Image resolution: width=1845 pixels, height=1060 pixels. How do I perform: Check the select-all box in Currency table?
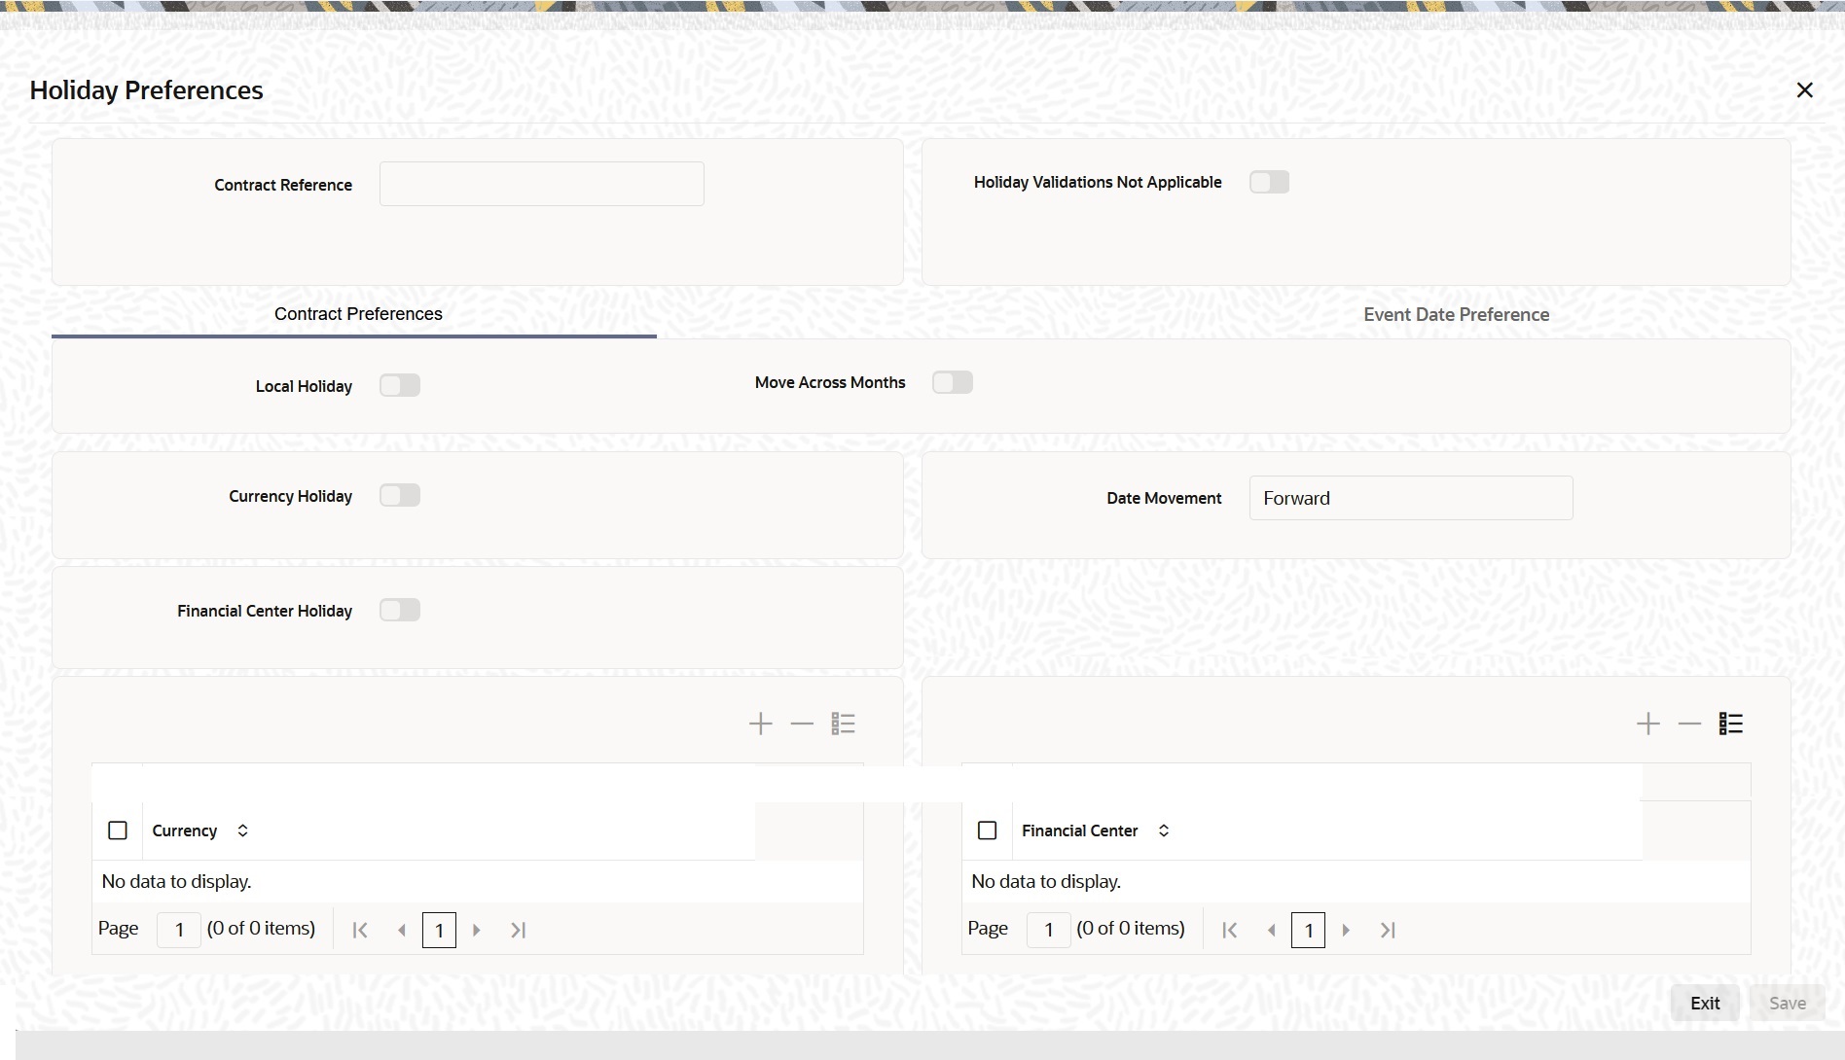(x=118, y=830)
